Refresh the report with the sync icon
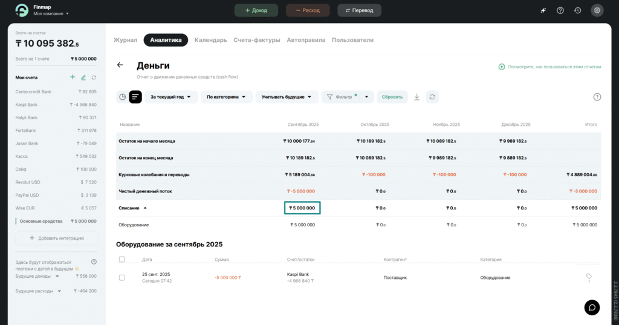This screenshot has width=619, height=325. coord(432,97)
